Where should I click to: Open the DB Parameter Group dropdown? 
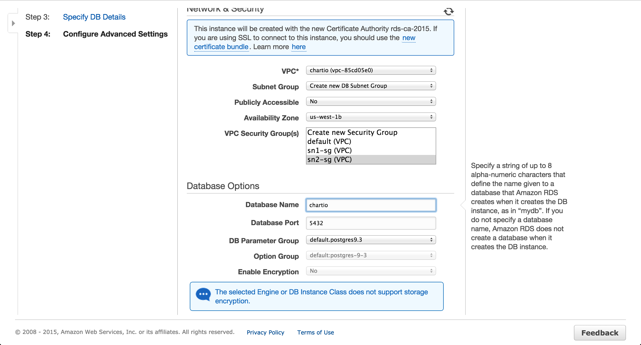(x=371, y=240)
